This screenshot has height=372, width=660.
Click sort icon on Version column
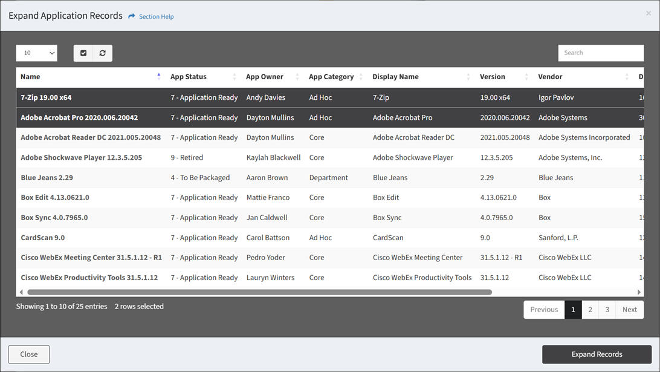coord(526,77)
